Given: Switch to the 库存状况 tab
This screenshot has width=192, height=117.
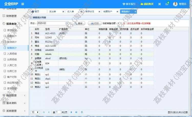Looking at the screenshot, I should (90, 12).
